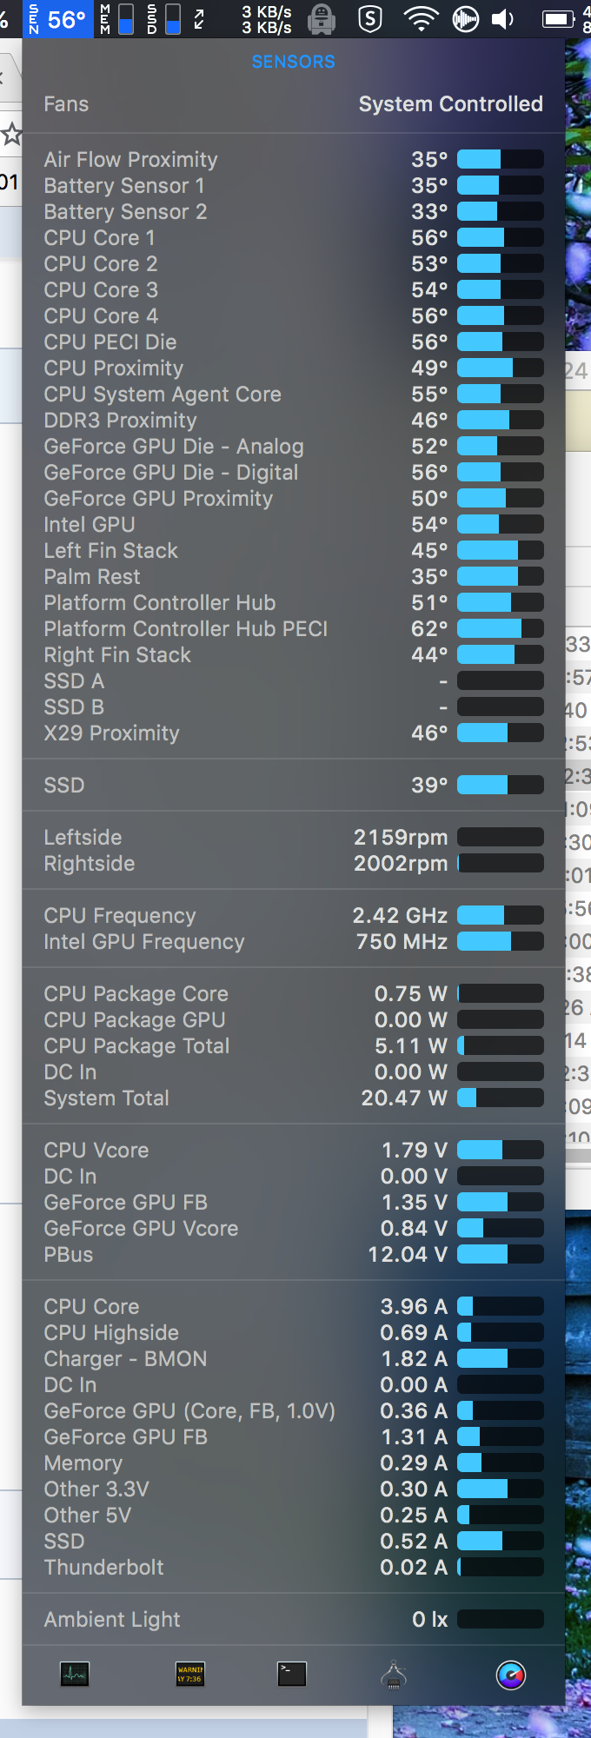Click the shield S menu bar icon
The image size is (591, 1738).
[371, 18]
